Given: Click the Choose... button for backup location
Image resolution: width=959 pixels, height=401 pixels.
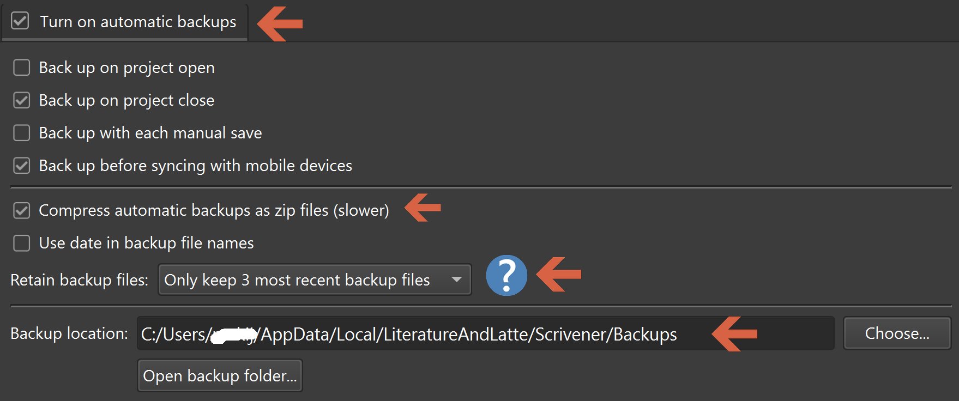Looking at the screenshot, I should click(x=897, y=333).
